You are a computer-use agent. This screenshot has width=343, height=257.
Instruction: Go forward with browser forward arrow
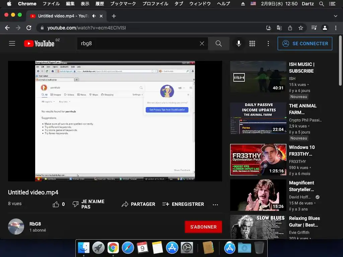(18, 28)
